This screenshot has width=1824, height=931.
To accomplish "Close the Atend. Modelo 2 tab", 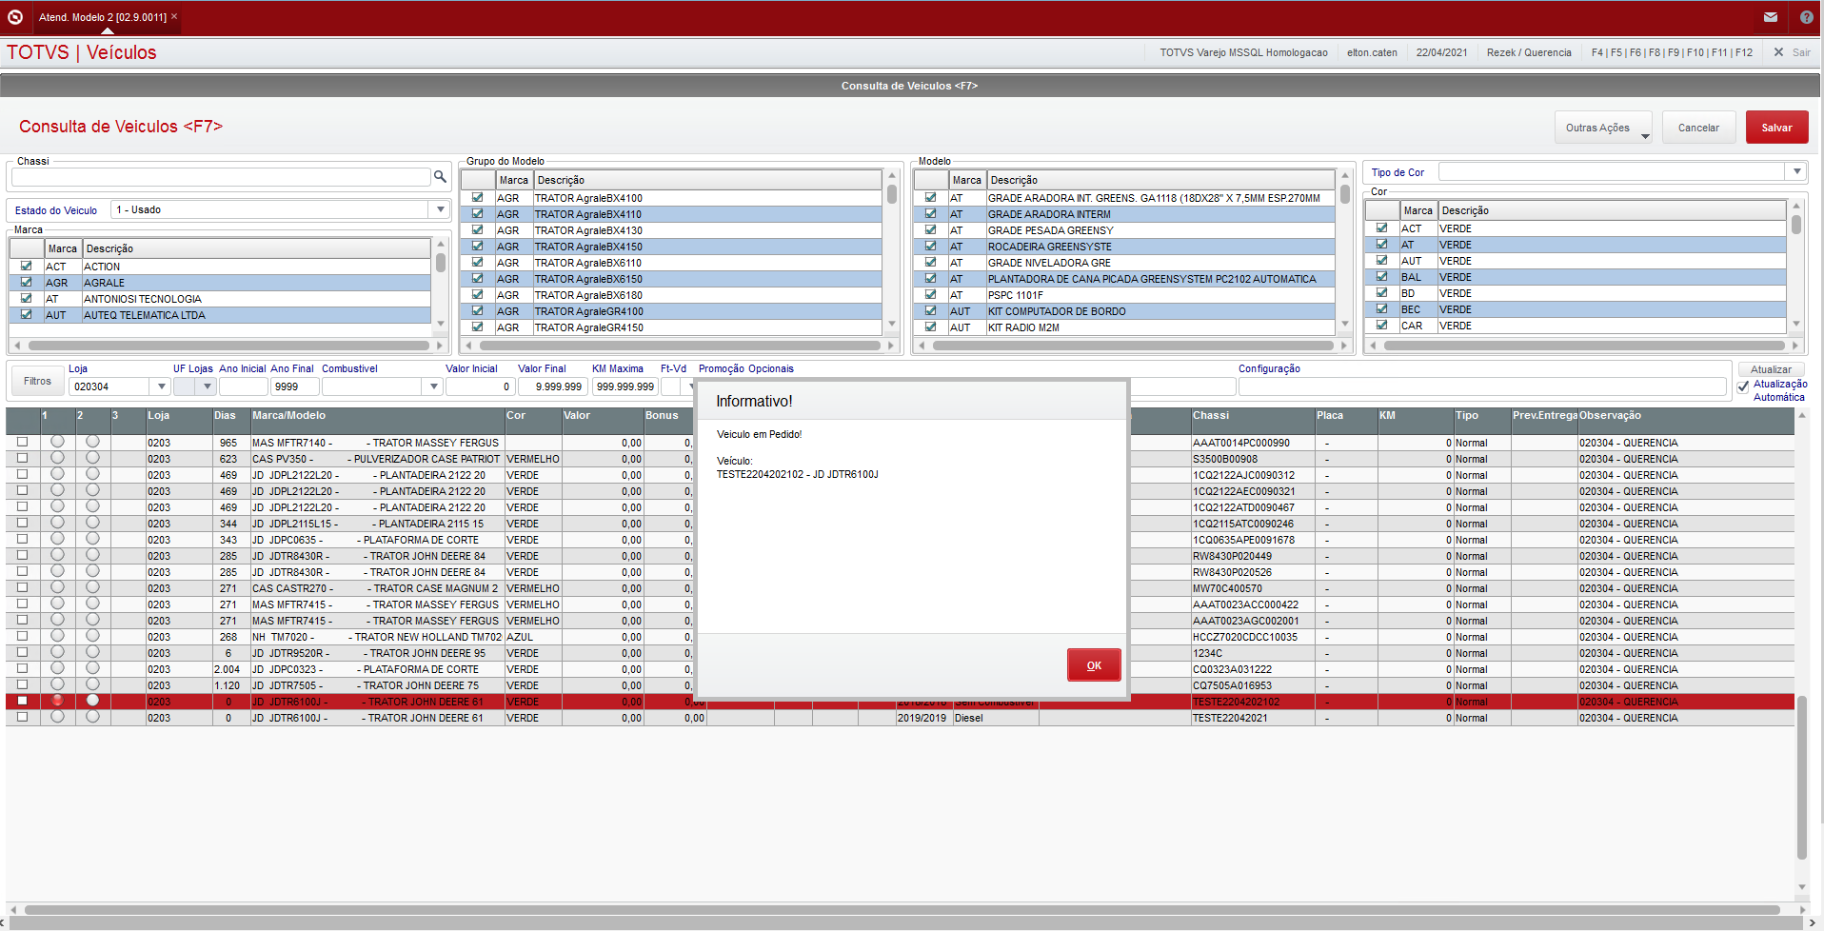I will pyautogui.click(x=174, y=16).
